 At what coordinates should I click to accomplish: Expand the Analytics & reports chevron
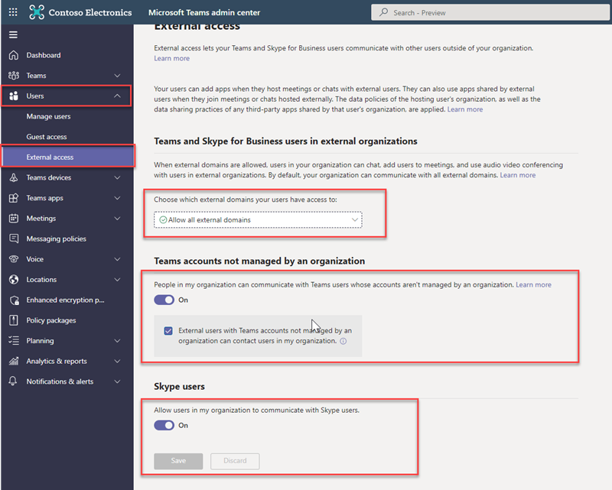pyautogui.click(x=117, y=361)
